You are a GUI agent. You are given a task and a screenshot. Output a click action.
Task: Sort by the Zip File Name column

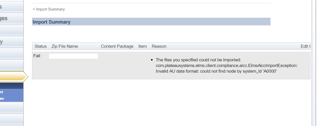click(65, 46)
